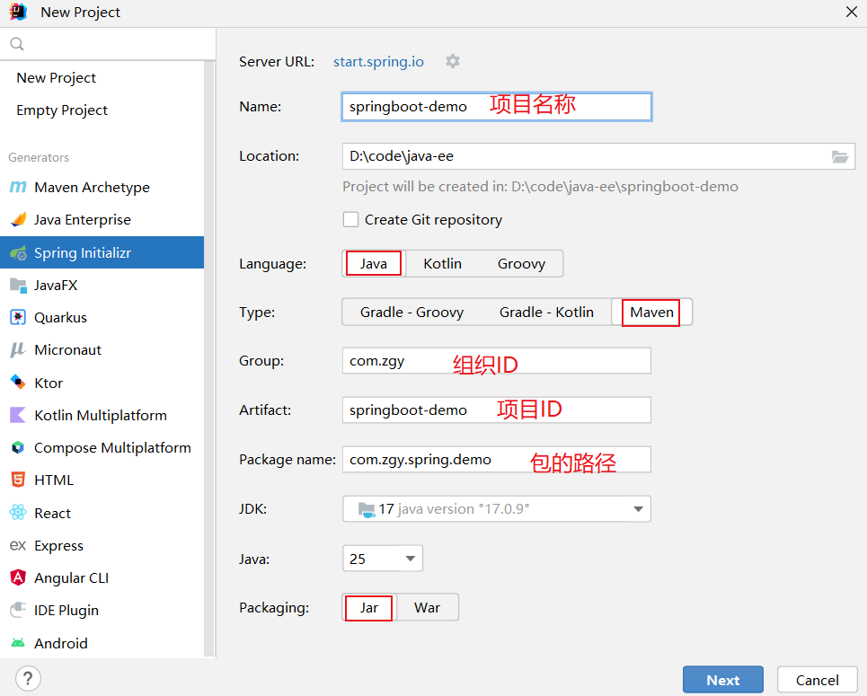The image size is (867, 696).
Task: Enable Create Git repository checkbox
Action: tap(350, 219)
